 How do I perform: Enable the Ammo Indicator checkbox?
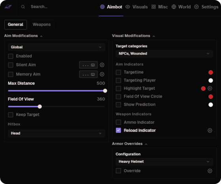coord(118,122)
